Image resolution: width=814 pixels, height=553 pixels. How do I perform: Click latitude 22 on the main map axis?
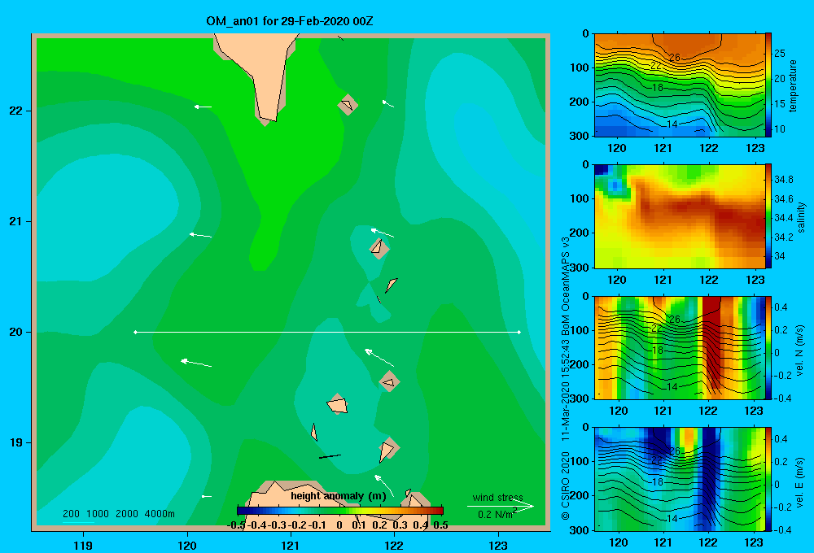[x=16, y=111]
